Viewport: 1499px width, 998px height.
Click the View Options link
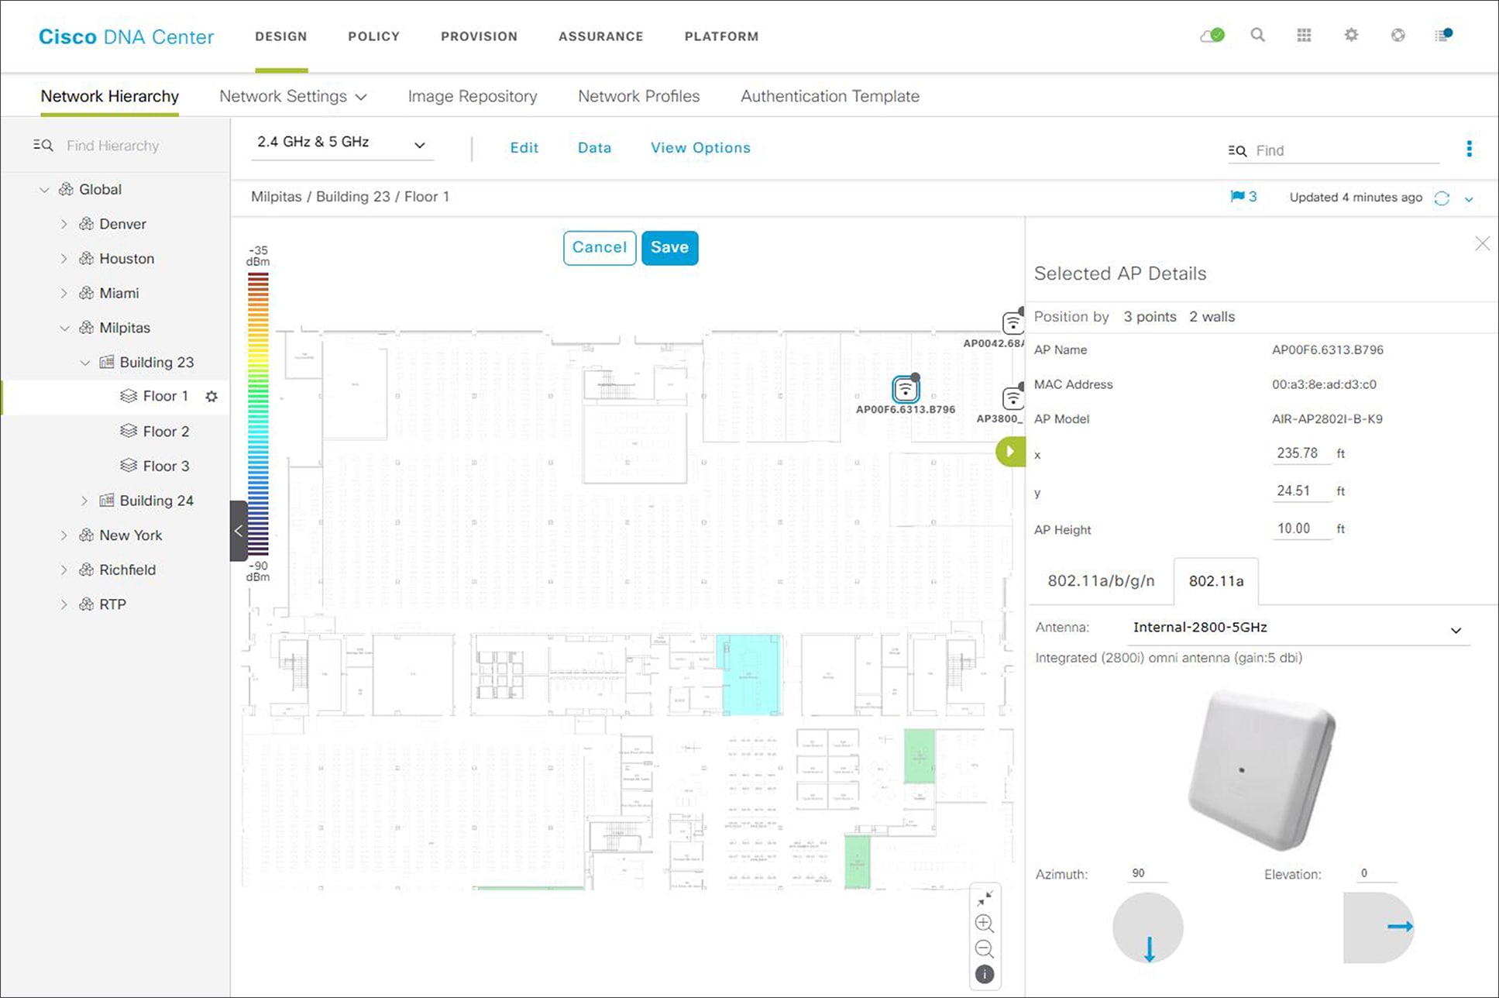click(x=701, y=148)
